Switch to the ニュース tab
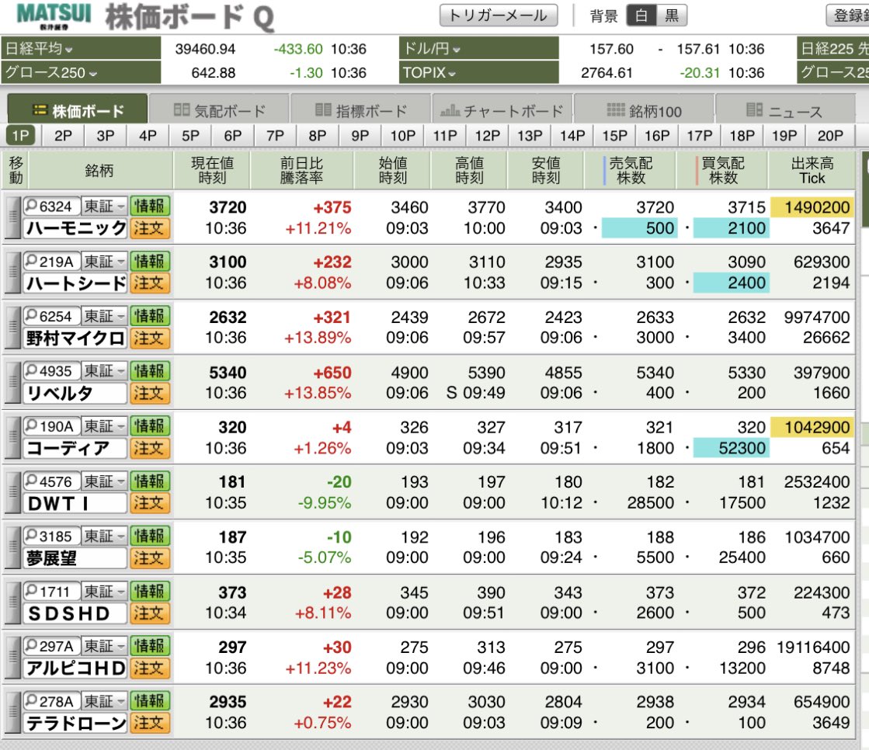The image size is (869, 750). [x=785, y=110]
